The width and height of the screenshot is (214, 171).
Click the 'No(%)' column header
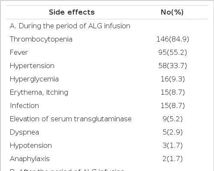coord(172,12)
